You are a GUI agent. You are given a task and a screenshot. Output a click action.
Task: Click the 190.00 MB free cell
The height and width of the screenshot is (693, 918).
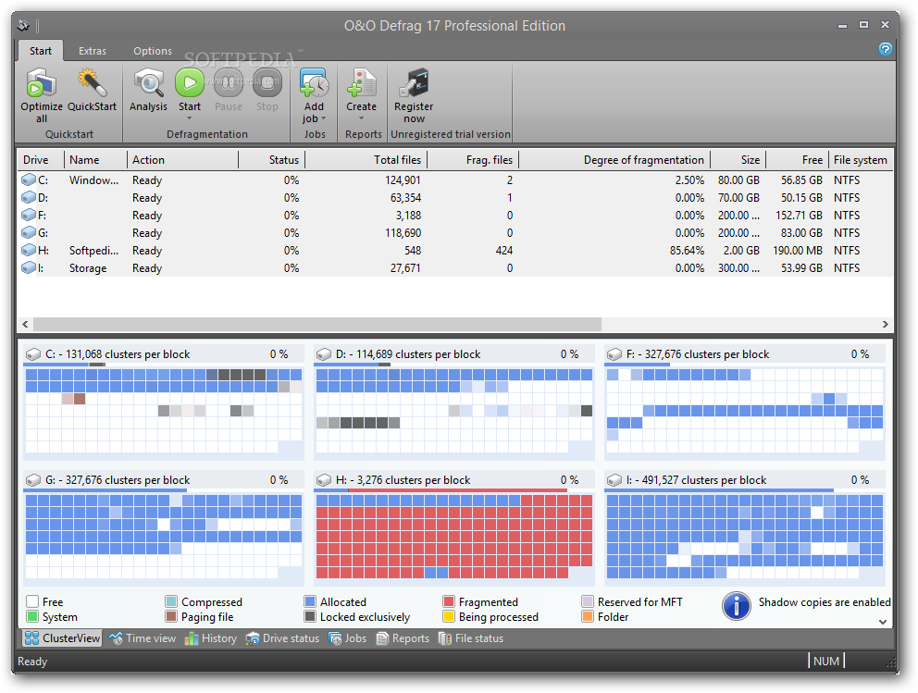[798, 250]
